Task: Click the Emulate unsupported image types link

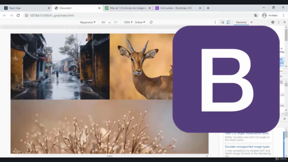Action: coord(247,147)
